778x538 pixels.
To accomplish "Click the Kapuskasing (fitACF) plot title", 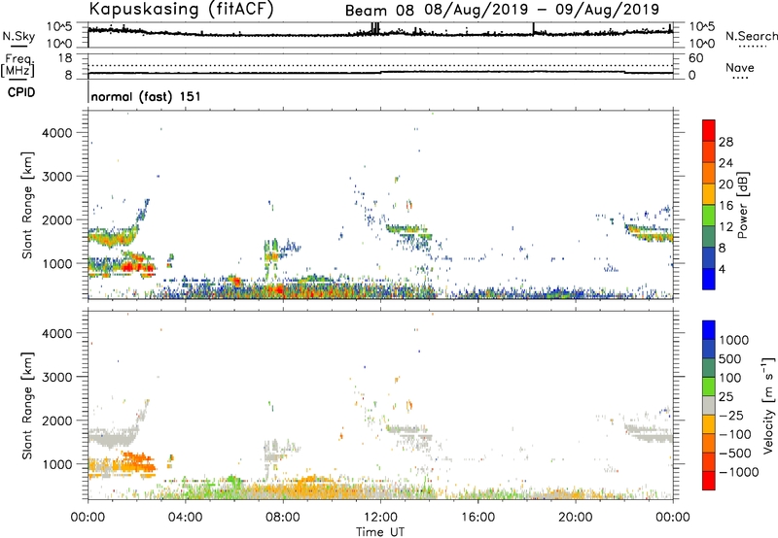I will click(x=181, y=9).
